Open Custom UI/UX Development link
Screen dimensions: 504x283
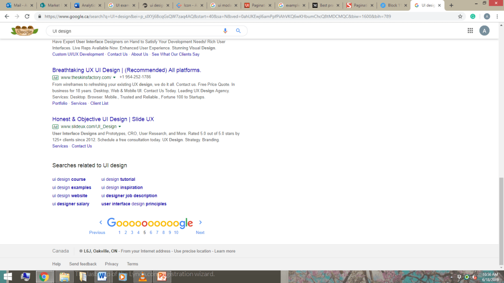click(78, 54)
